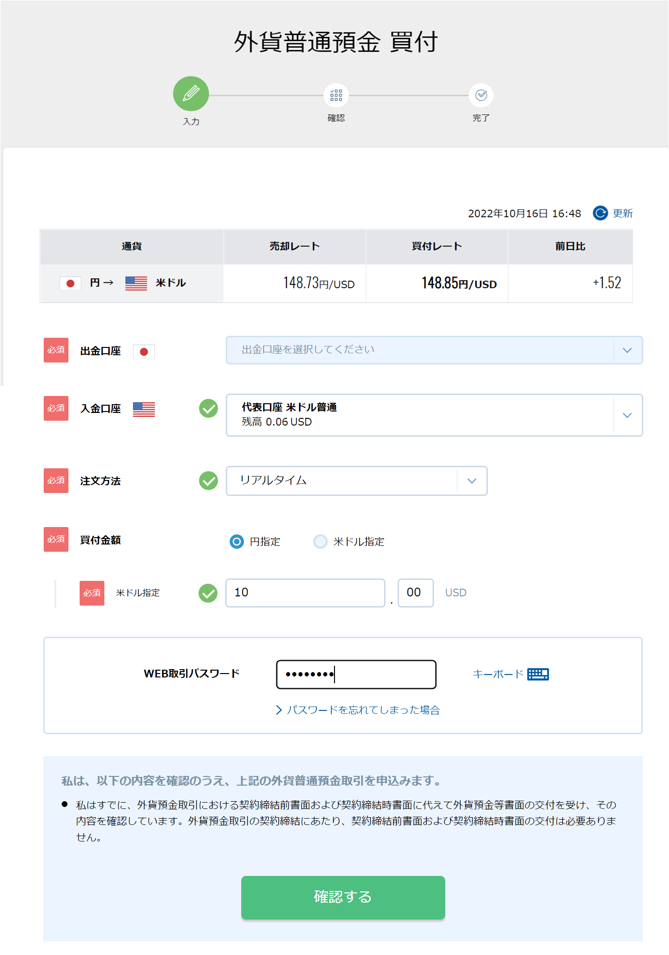Click the 売却レート column header
669x955 pixels.
click(x=295, y=247)
